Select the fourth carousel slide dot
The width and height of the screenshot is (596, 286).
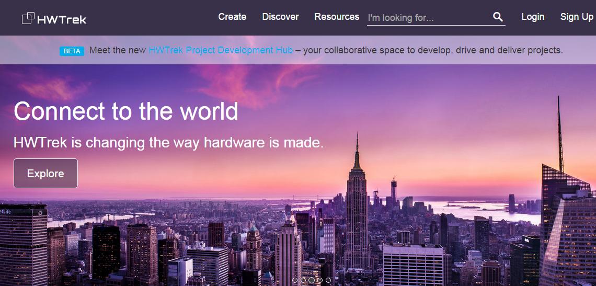(320, 280)
